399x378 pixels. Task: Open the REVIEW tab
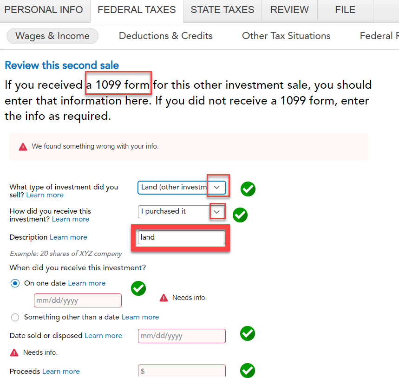click(289, 10)
